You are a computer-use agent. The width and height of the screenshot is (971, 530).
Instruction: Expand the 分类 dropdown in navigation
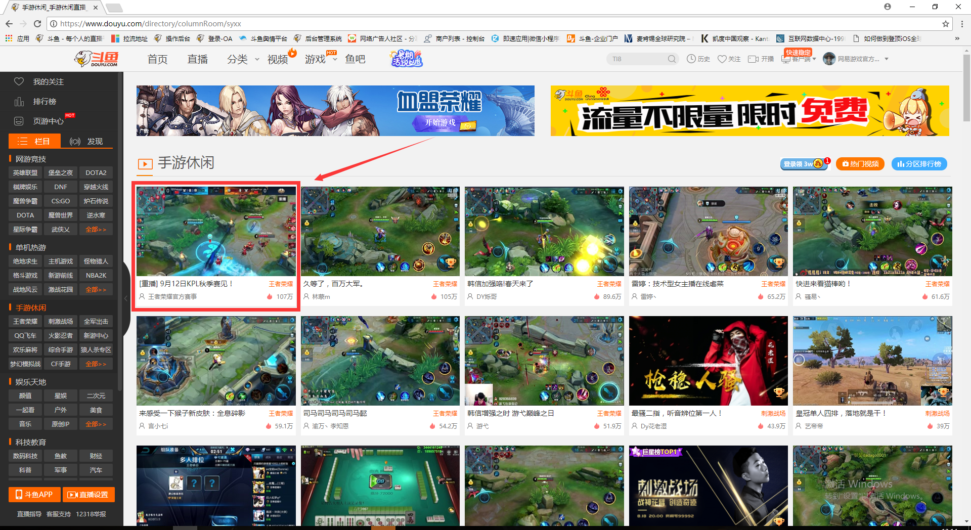(256, 59)
